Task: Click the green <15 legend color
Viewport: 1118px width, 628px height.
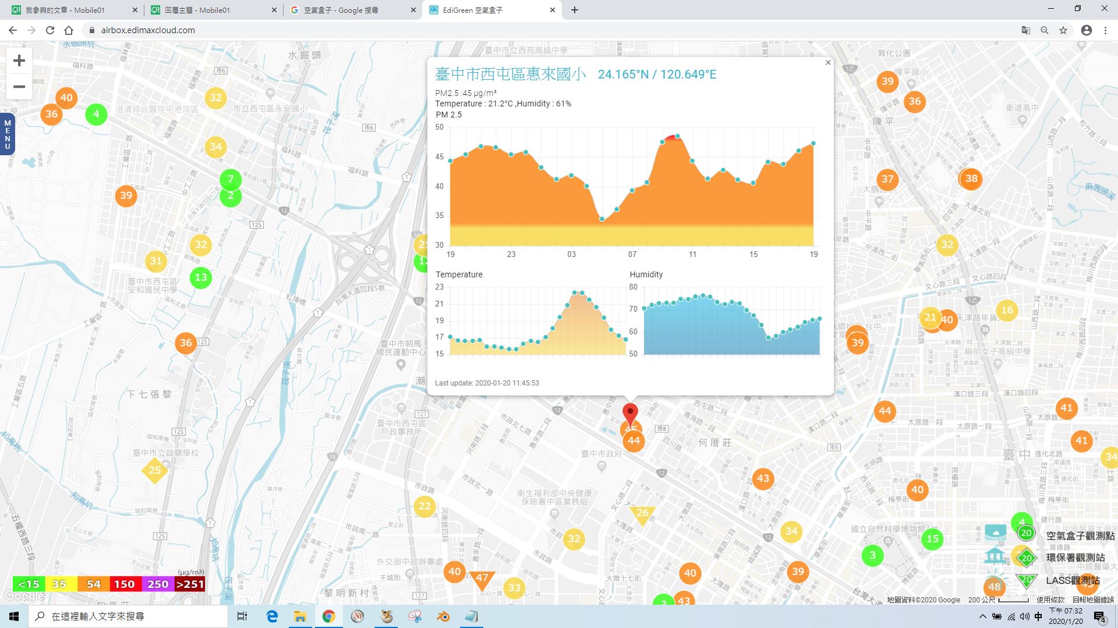Action: pyautogui.click(x=29, y=584)
